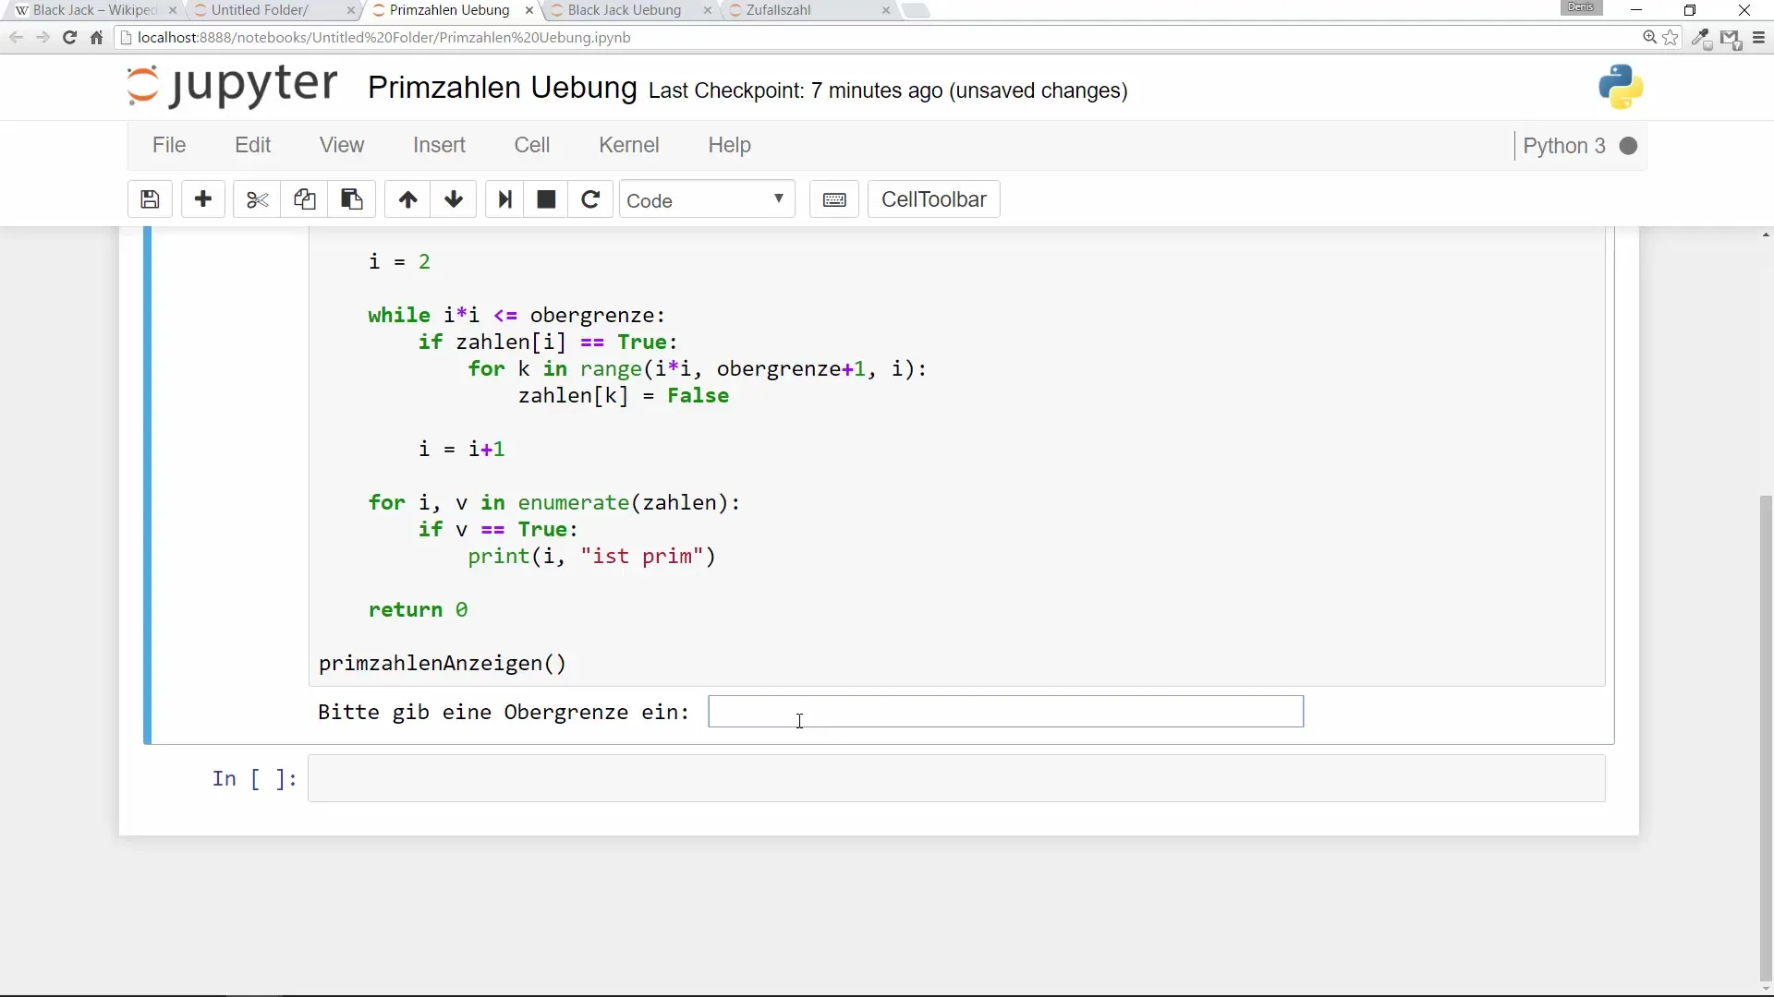Cut selected cell with scissors icon
The width and height of the screenshot is (1774, 997).
257,199
